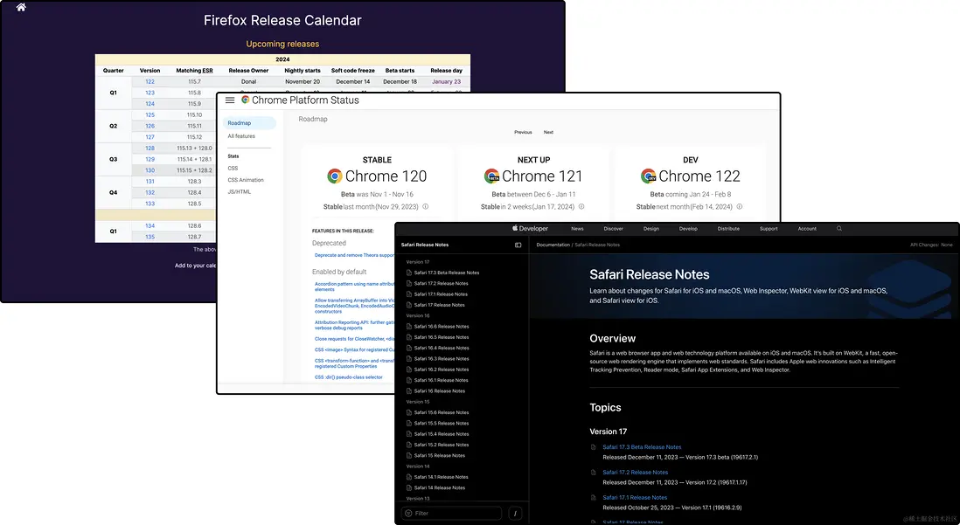Open Safari 14.1 Release Notes in sidebar
The image size is (960, 525).
441,477
